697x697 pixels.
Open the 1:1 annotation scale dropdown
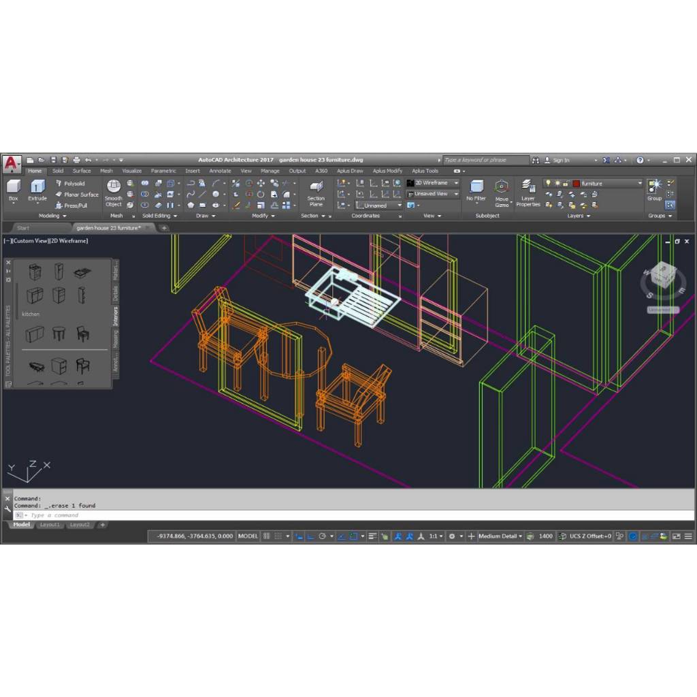436,536
